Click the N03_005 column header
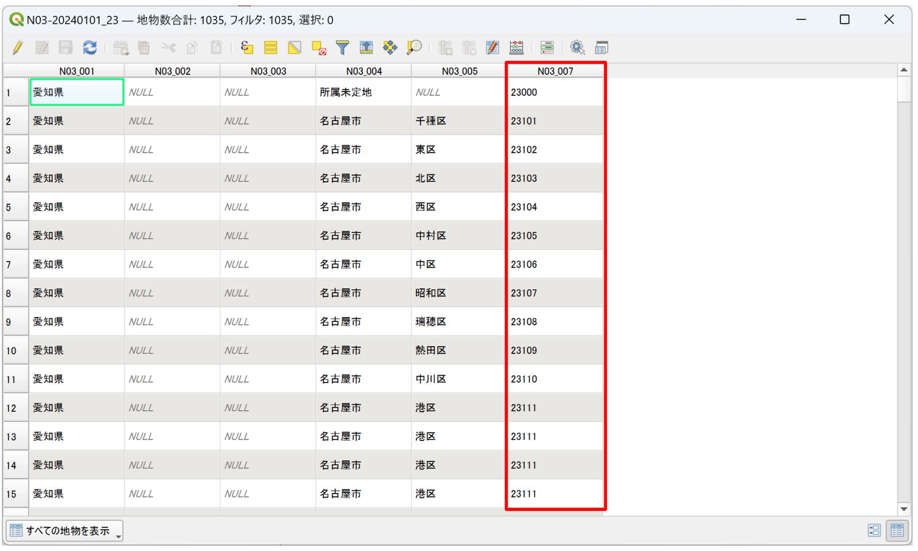The height and width of the screenshot is (551, 918). (x=460, y=71)
